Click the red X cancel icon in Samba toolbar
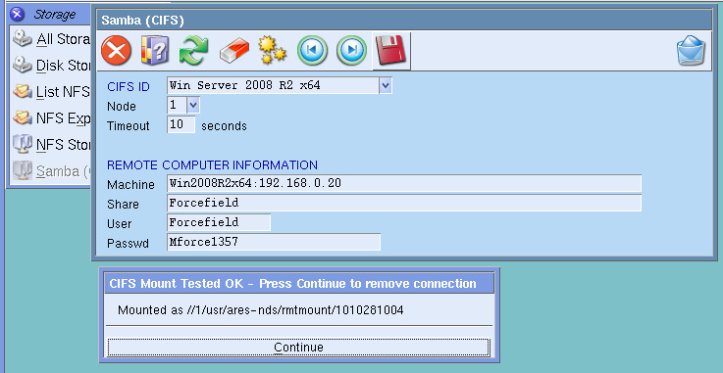Screen dimensions: 723x373 [x=116, y=50]
